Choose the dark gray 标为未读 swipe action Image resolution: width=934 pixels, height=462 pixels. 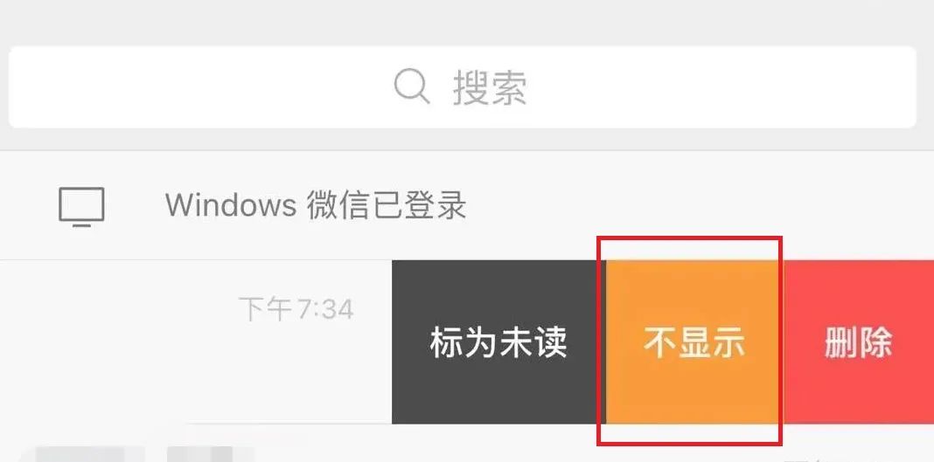pos(498,341)
